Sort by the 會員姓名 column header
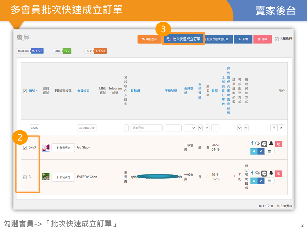 pos(83,91)
